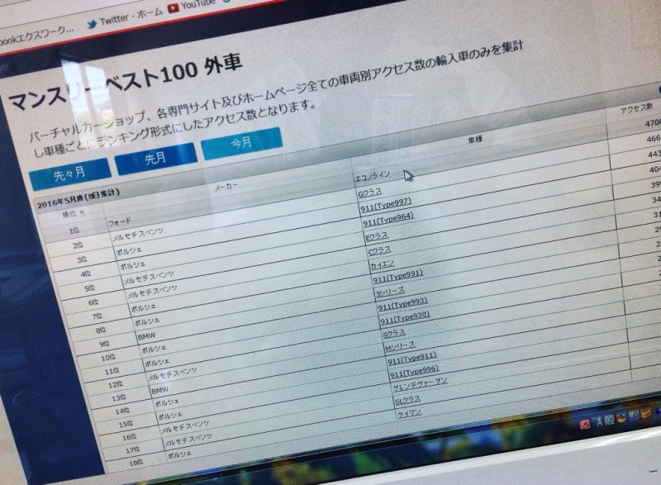Follow the 911(Type996) link
The image size is (661, 485).
415,372
